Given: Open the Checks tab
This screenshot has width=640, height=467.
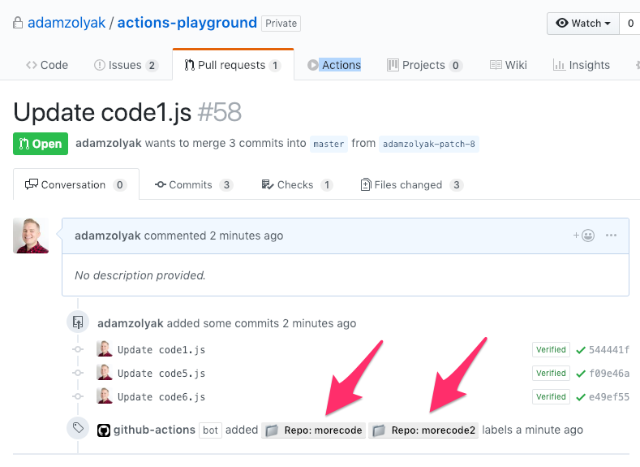Looking at the screenshot, I should pos(297,184).
